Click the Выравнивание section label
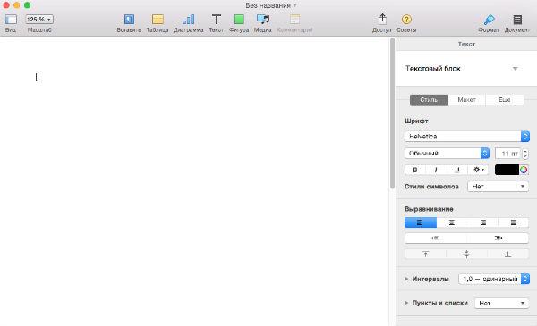This screenshot has width=537, height=326. pyautogui.click(x=429, y=209)
